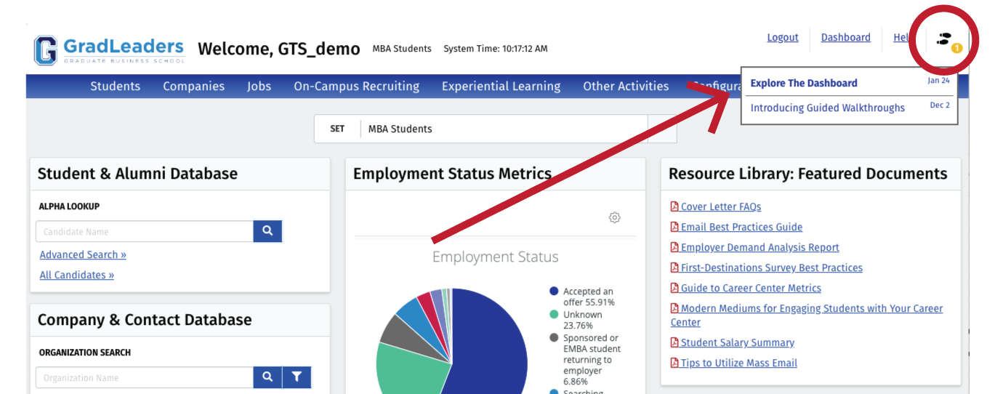
Task: Click the PDF icon beside Guide to Career Center Metrics
Action: 674,289
